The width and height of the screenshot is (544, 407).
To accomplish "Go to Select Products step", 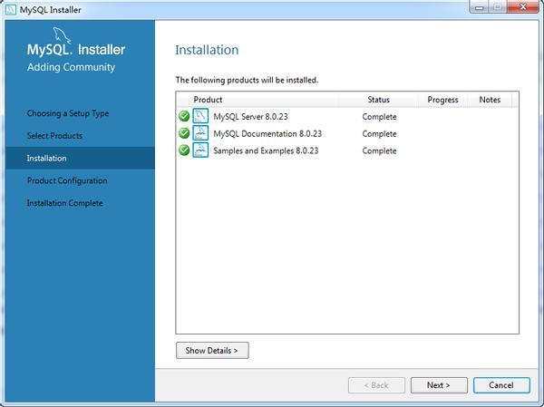I will pos(54,136).
